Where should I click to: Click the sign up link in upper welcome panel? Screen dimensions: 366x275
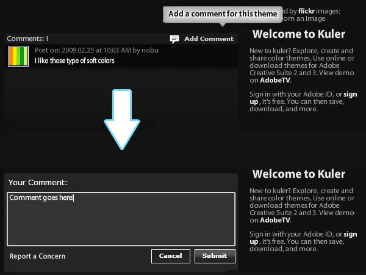tap(350, 95)
